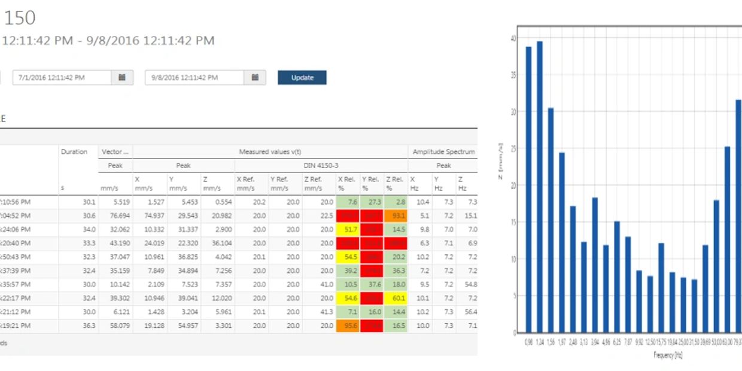
Task: Select the green 7.6 X Rel. cell
Action: [348, 202]
